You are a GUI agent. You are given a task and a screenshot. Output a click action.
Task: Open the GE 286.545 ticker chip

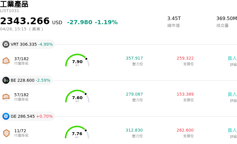coord(28,116)
